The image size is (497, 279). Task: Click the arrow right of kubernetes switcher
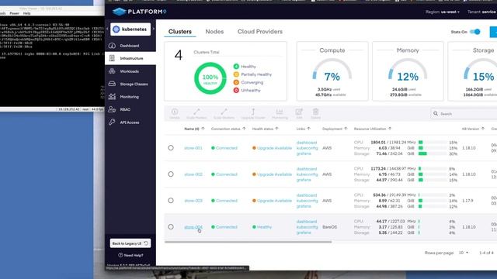pyautogui.click(x=154, y=29)
